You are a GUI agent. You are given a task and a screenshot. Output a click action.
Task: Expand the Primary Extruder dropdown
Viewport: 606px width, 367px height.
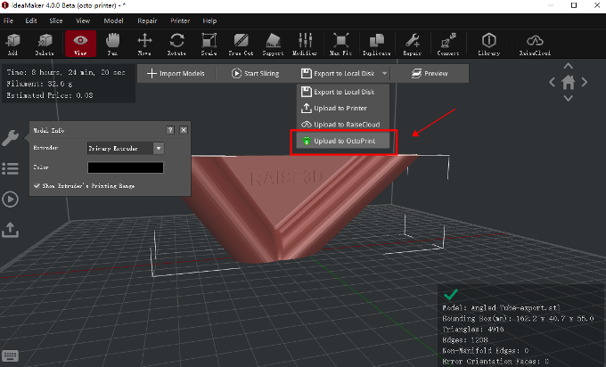(158, 149)
